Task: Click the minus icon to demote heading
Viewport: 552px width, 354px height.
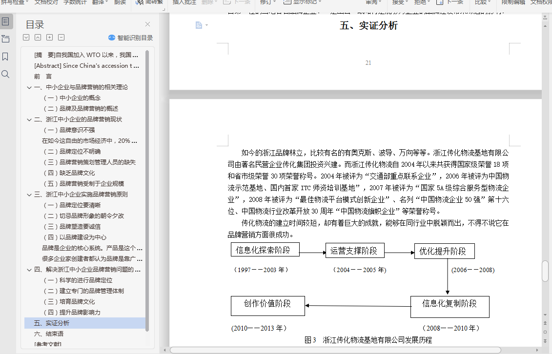Action: (61, 37)
